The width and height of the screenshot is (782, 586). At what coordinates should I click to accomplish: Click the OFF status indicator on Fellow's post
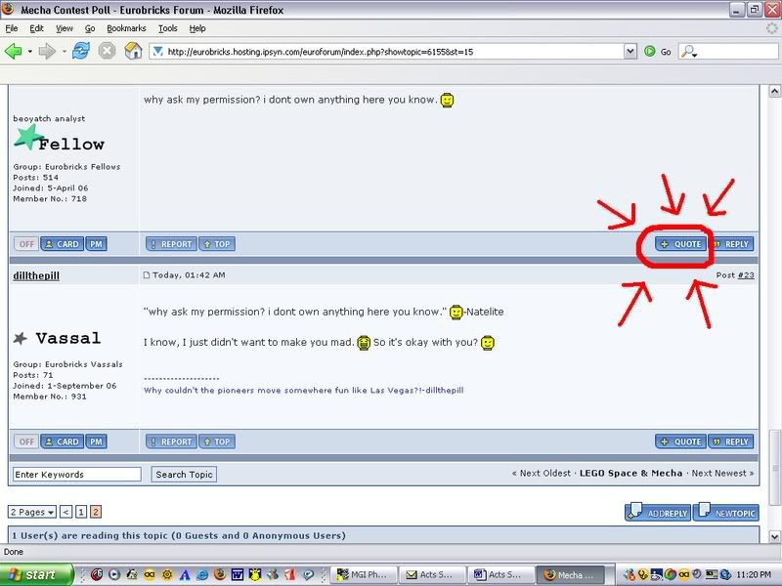[26, 244]
